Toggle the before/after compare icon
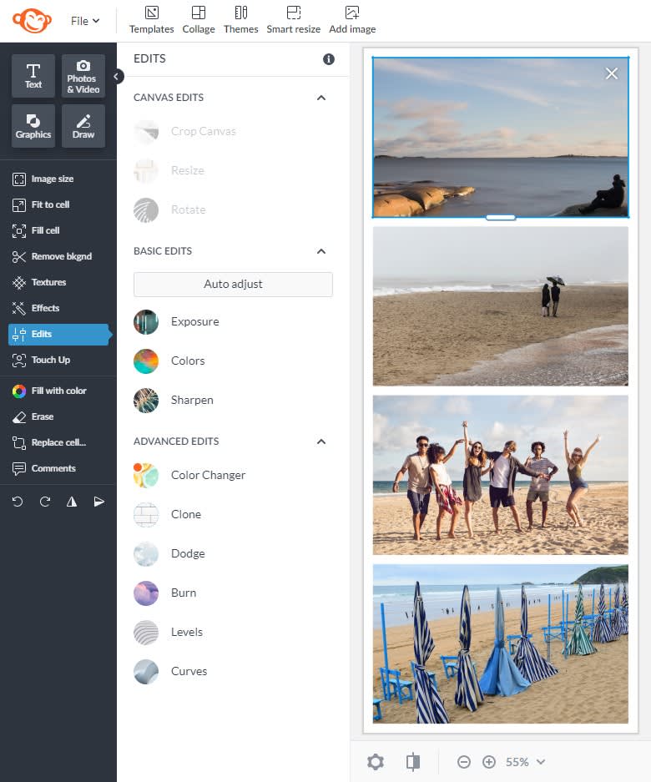This screenshot has width=651, height=782. pos(413,762)
